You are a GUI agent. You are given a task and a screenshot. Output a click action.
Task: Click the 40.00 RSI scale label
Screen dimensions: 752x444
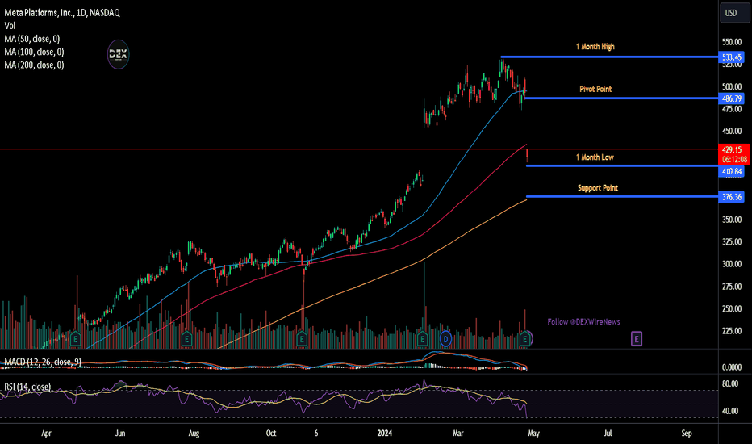coord(730,411)
